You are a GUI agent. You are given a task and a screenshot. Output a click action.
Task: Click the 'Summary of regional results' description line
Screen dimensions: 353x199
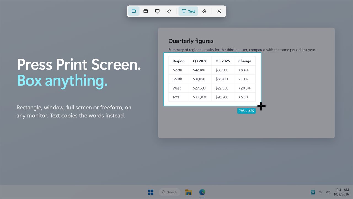point(242,50)
